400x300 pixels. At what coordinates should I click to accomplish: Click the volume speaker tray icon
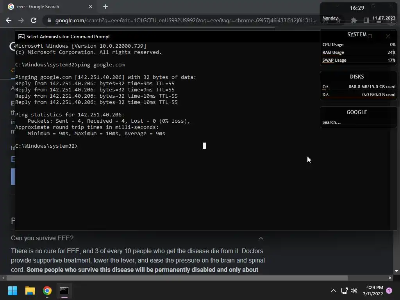(354, 291)
